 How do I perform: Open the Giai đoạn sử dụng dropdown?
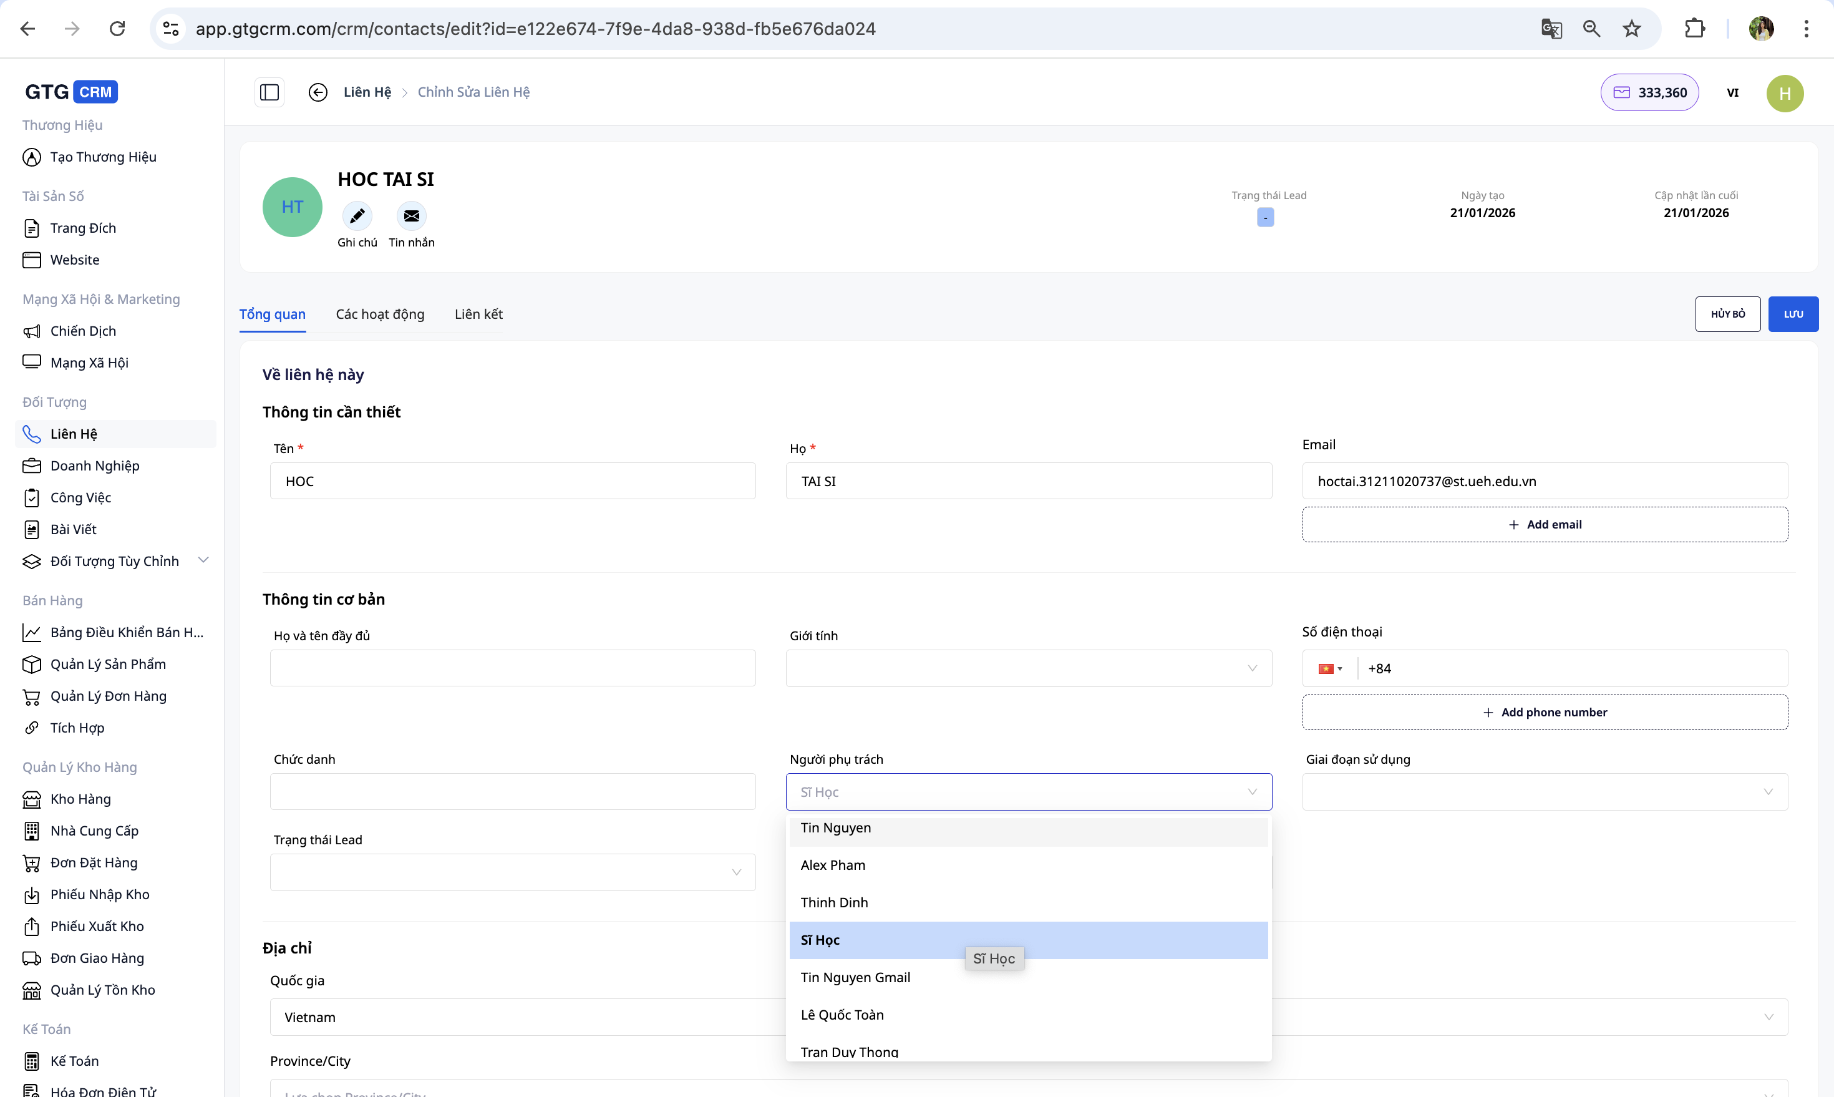1545,792
